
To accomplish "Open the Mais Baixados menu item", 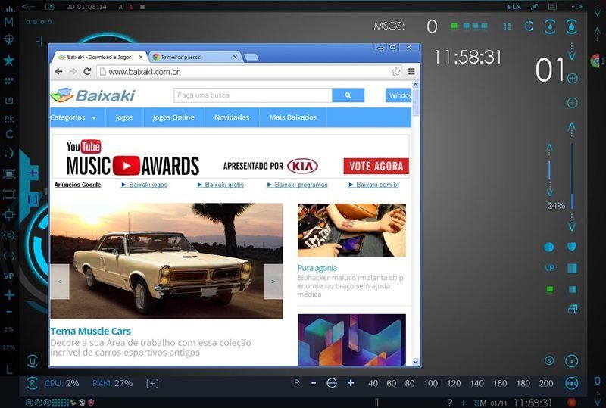I will [293, 117].
